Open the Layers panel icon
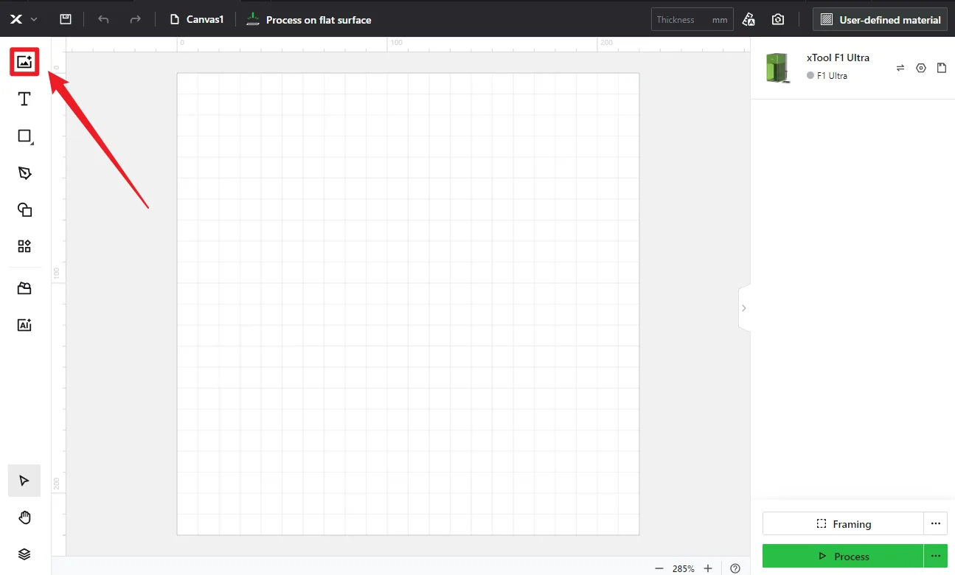Image resolution: width=955 pixels, height=575 pixels. [24, 554]
